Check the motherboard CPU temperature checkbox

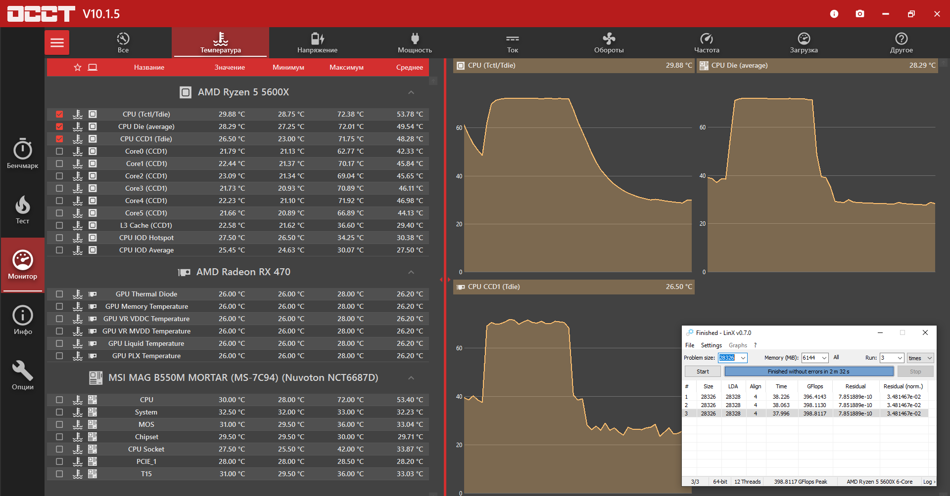59,400
